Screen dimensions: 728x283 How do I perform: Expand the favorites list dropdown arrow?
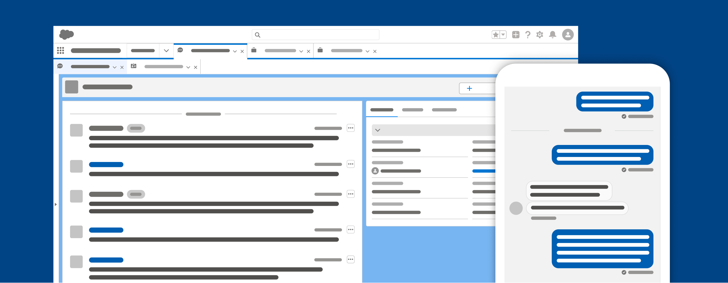(x=503, y=35)
